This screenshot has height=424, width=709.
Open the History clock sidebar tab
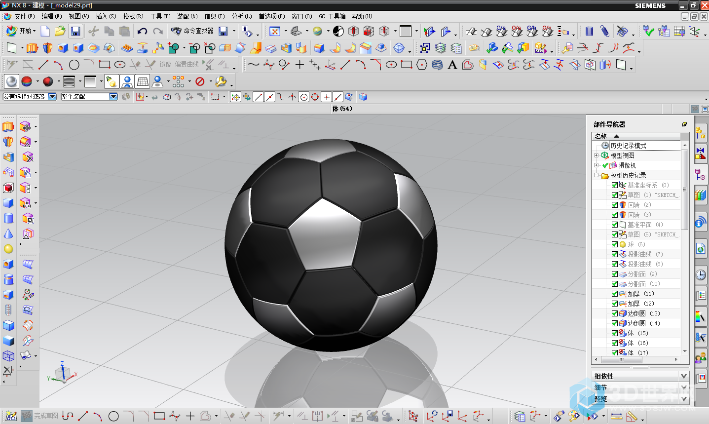[701, 275]
